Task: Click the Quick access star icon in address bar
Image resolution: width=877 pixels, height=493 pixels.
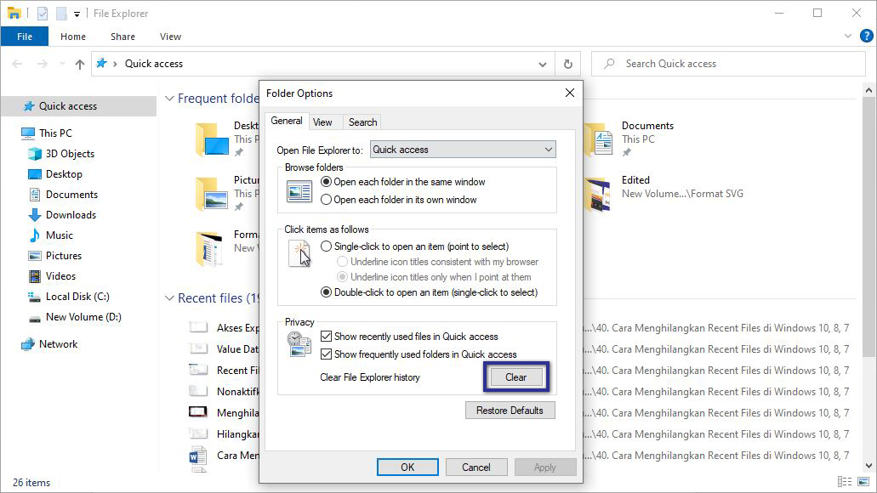Action: tap(101, 63)
